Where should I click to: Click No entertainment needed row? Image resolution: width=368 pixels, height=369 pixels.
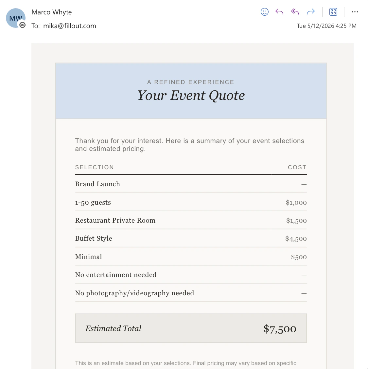click(x=191, y=275)
